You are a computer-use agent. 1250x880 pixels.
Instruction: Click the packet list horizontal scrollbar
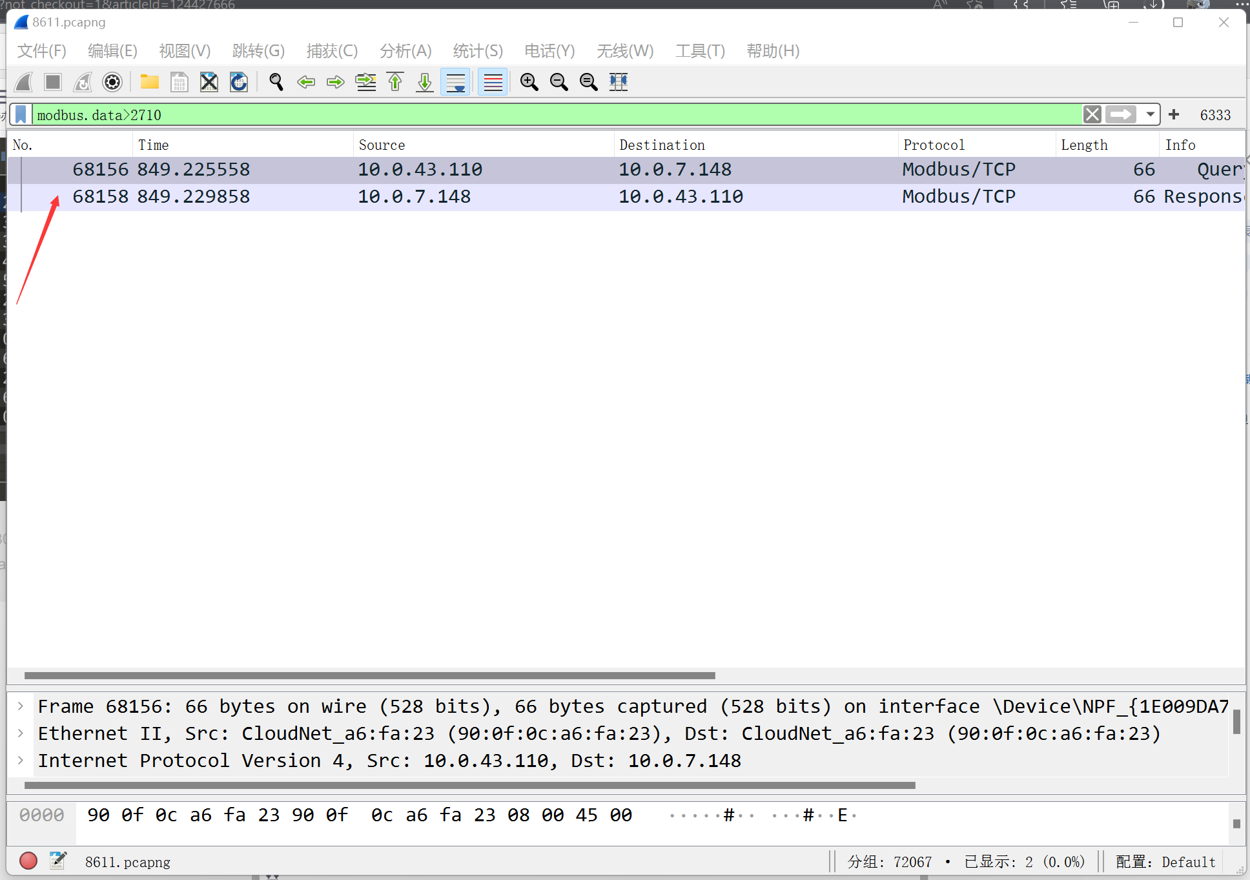[x=369, y=675]
